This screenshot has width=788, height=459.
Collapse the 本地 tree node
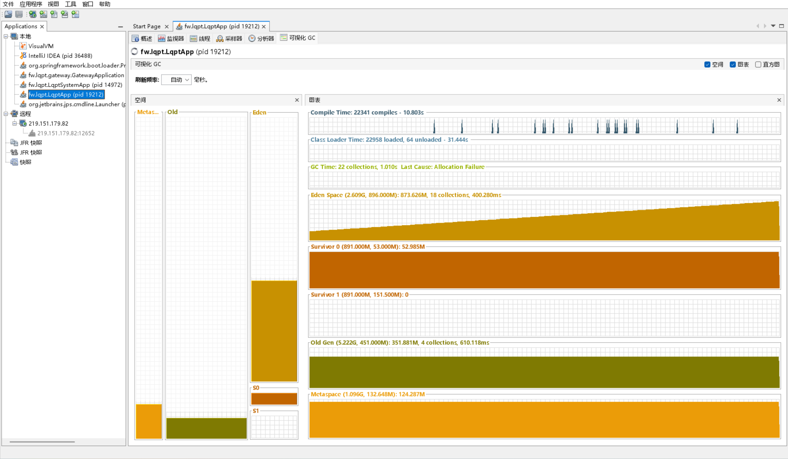coord(6,37)
